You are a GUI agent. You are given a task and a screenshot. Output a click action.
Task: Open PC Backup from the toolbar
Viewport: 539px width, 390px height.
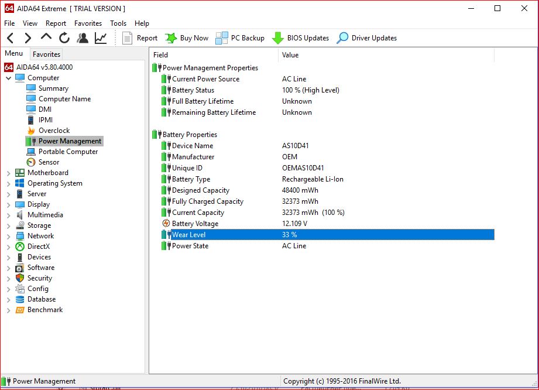pyautogui.click(x=240, y=38)
